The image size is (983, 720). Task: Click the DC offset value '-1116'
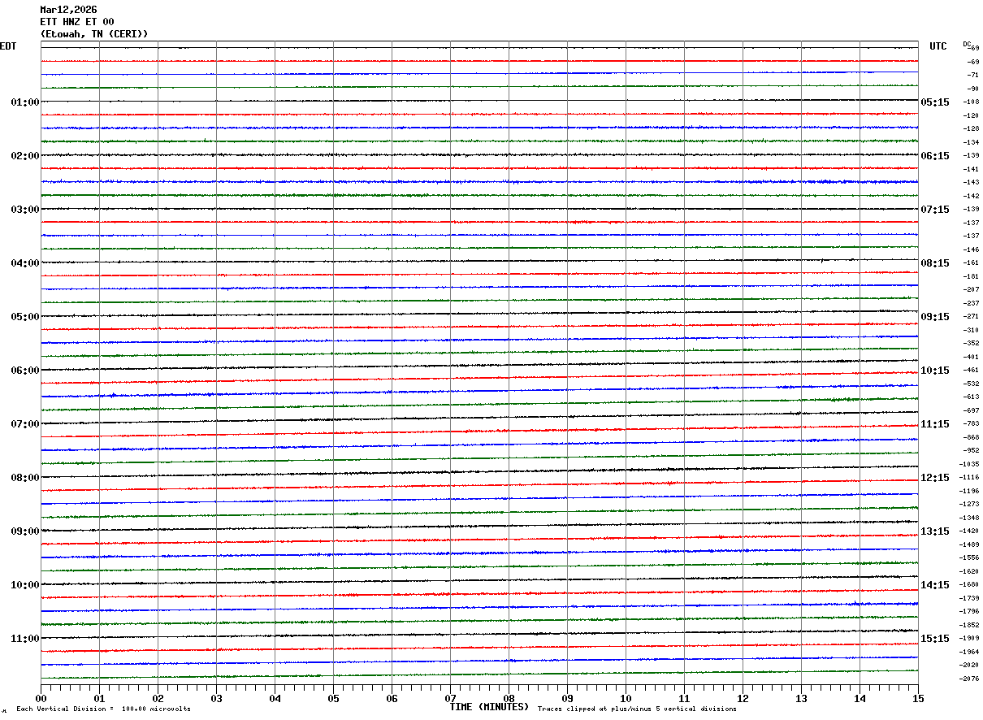tap(969, 478)
